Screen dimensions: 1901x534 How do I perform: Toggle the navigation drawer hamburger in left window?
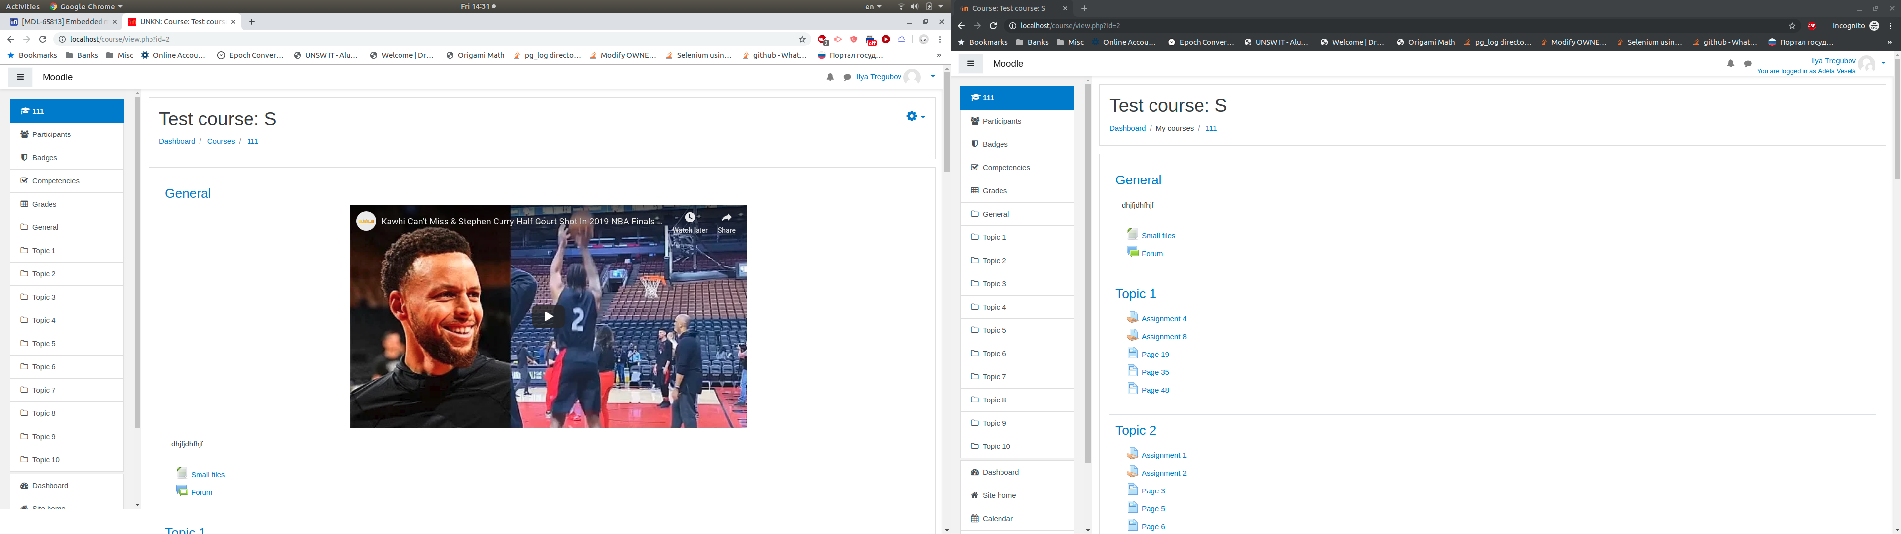pos(20,77)
